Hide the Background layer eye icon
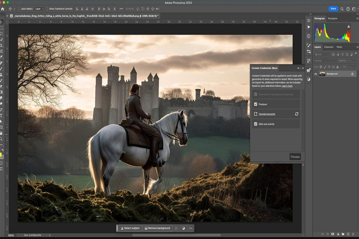The width and height of the screenshot is (359, 239). click(316, 74)
